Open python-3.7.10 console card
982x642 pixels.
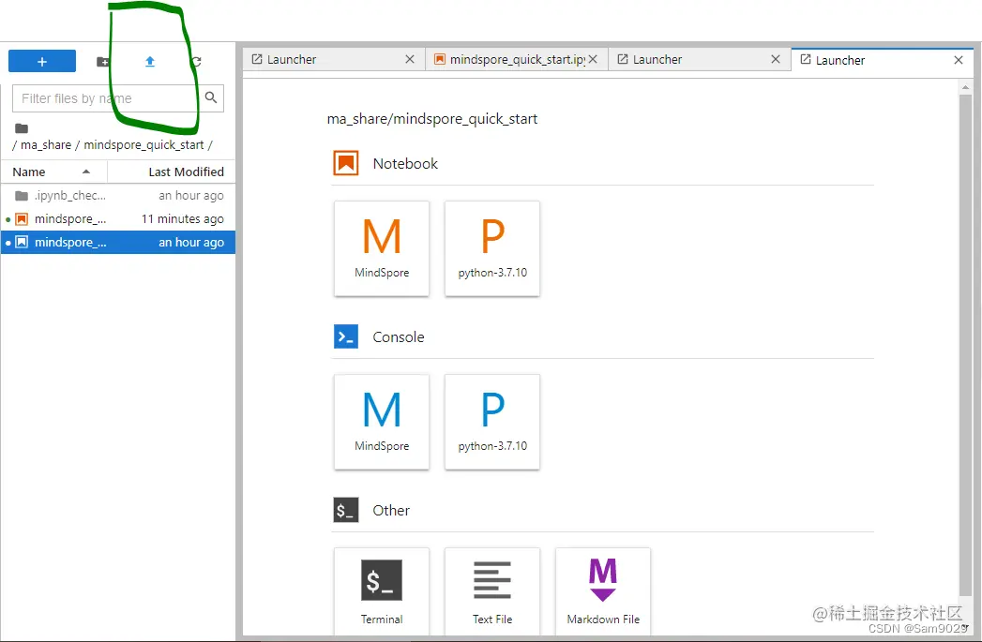click(492, 422)
